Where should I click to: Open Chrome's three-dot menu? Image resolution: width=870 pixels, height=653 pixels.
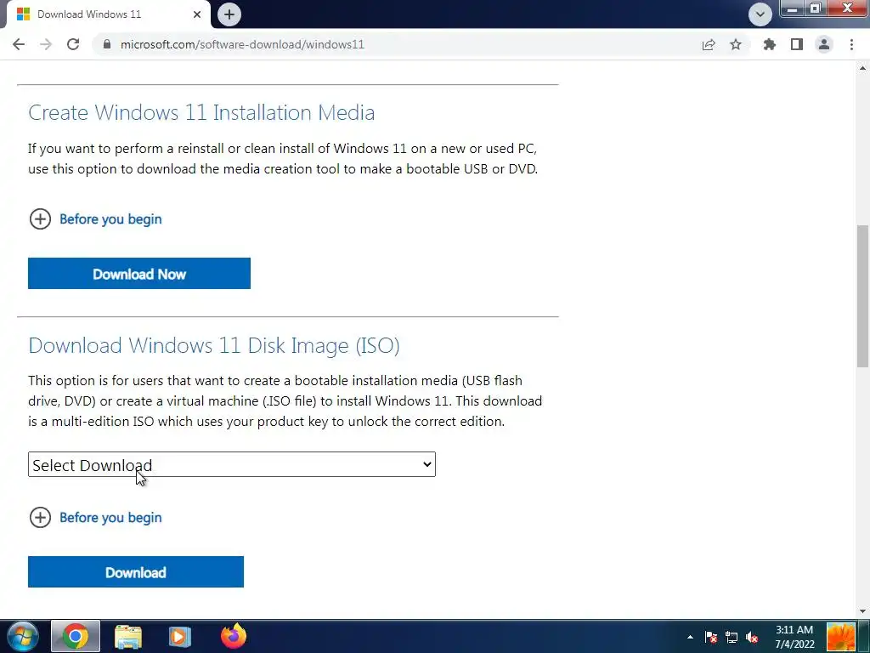[x=851, y=44]
